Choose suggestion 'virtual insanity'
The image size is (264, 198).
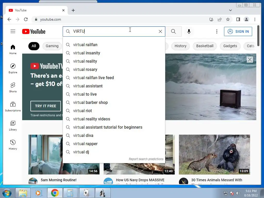pyautogui.click(x=114, y=53)
